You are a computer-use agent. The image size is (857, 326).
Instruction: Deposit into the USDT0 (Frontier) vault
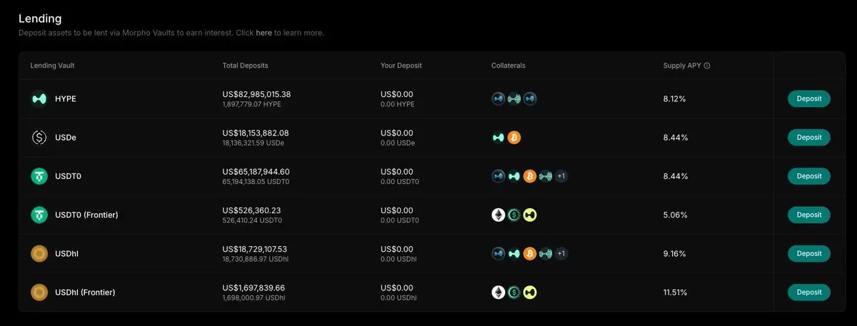(x=808, y=215)
